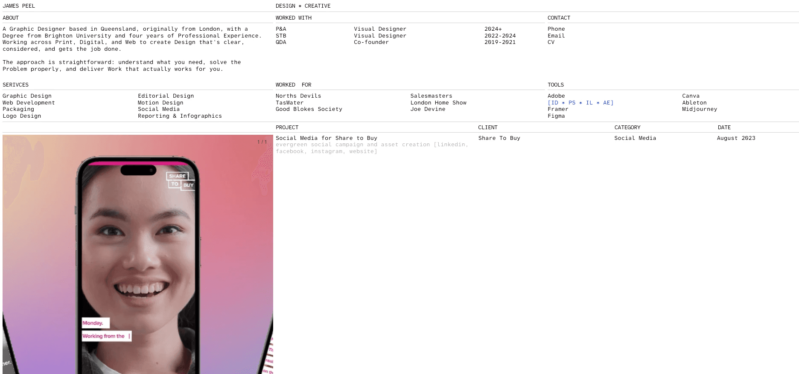
Task: Click London Home Show under Worked For
Action: point(438,103)
